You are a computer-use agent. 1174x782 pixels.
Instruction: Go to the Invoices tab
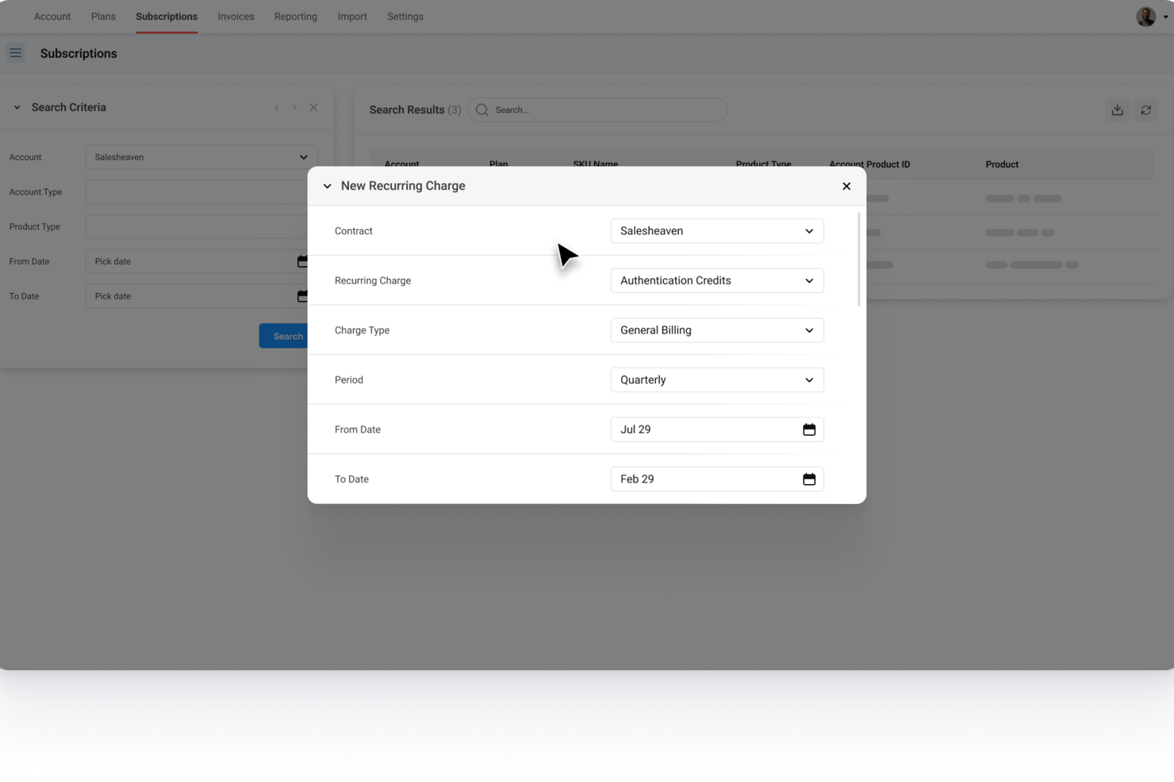point(236,17)
